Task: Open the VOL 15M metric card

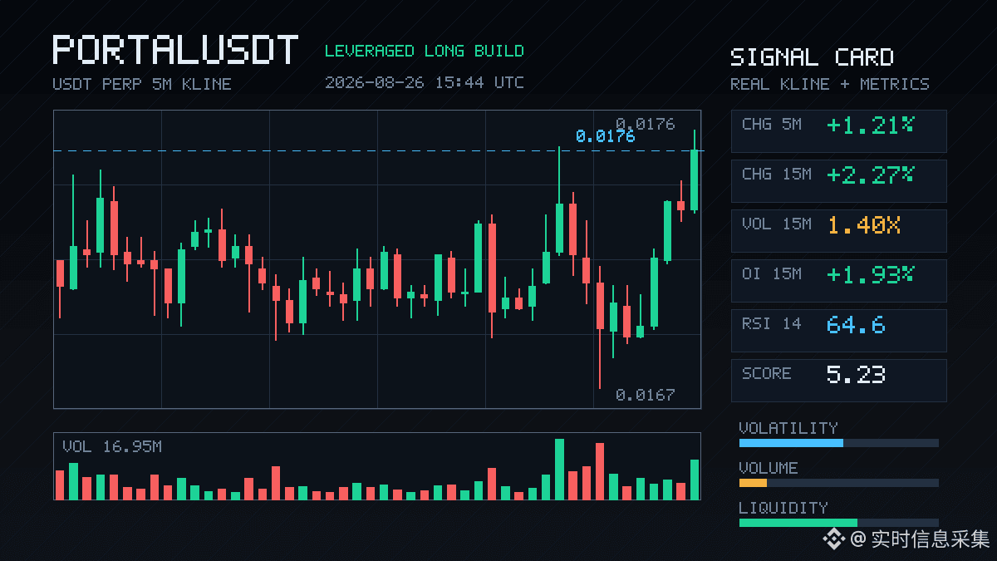Action: coord(839,230)
